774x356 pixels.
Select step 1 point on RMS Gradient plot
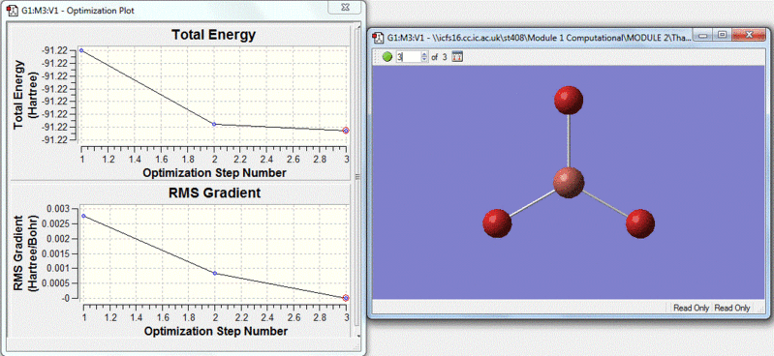coord(83,216)
